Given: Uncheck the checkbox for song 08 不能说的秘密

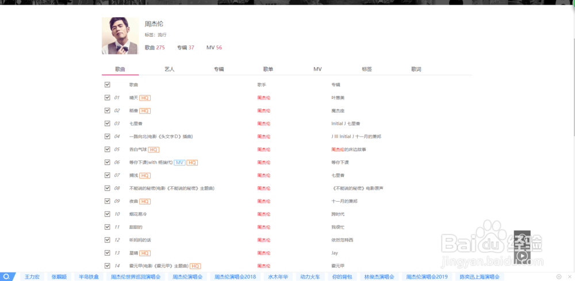Looking at the screenshot, I should click(x=108, y=188).
